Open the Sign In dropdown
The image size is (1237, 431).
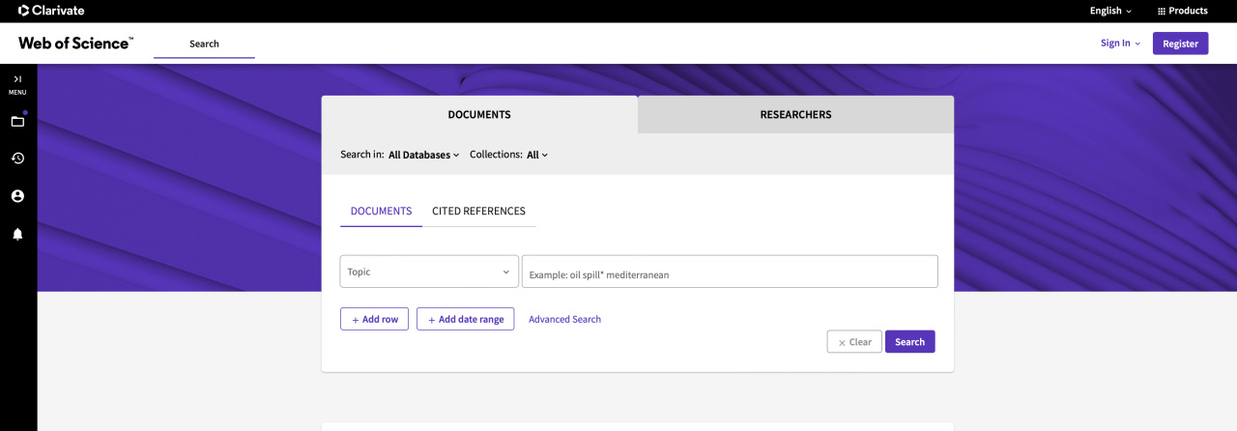point(1120,43)
